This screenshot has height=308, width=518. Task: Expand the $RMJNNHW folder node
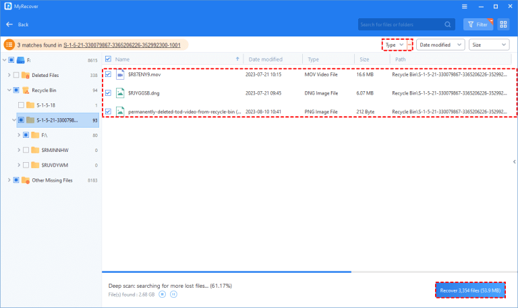click(18, 150)
